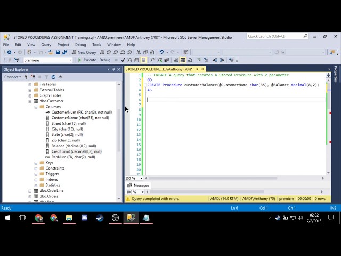Click Comment Out Selected Lines icon
This screenshot has width=341, height=256.
[x=199, y=60]
